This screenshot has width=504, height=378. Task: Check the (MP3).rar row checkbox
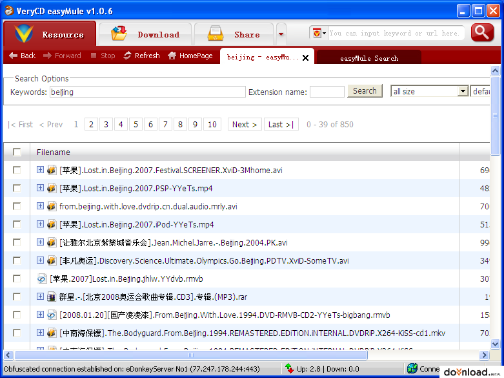pyautogui.click(x=17, y=297)
